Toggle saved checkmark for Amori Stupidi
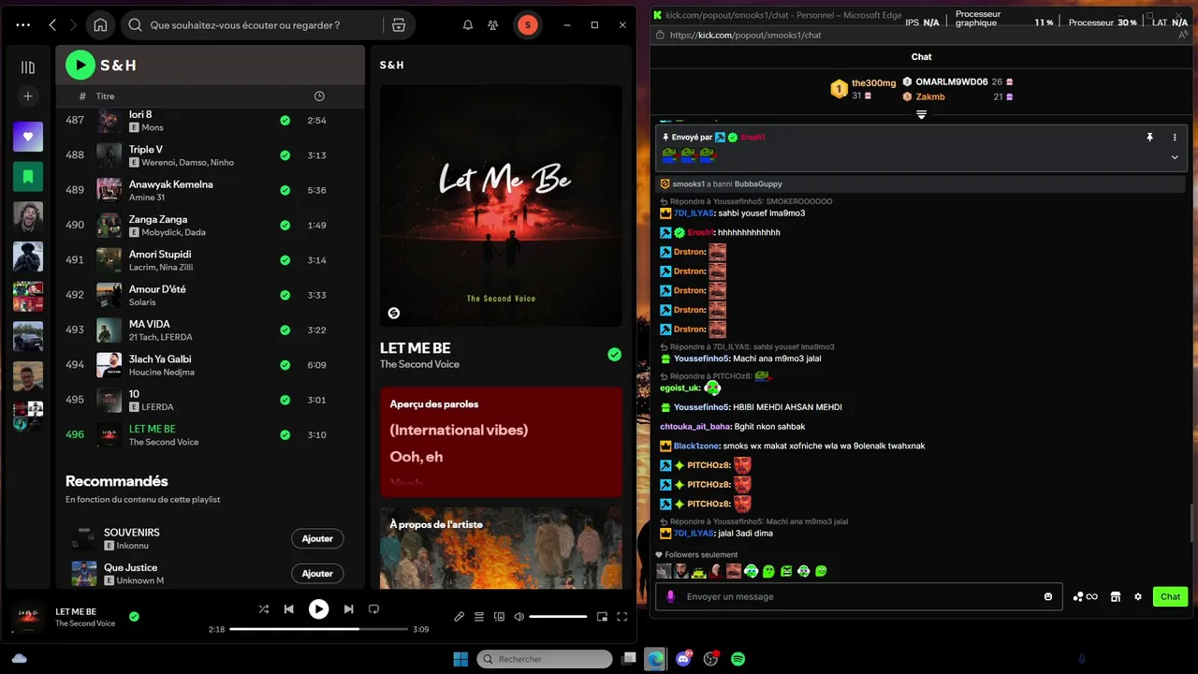The height and width of the screenshot is (674, 1198). (285, 260)
